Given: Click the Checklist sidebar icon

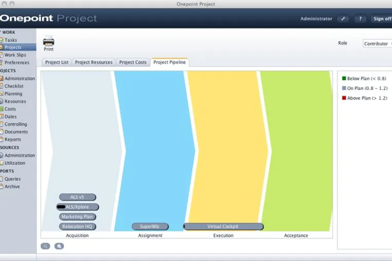Looking at the screenshot, I should point(2,86).
